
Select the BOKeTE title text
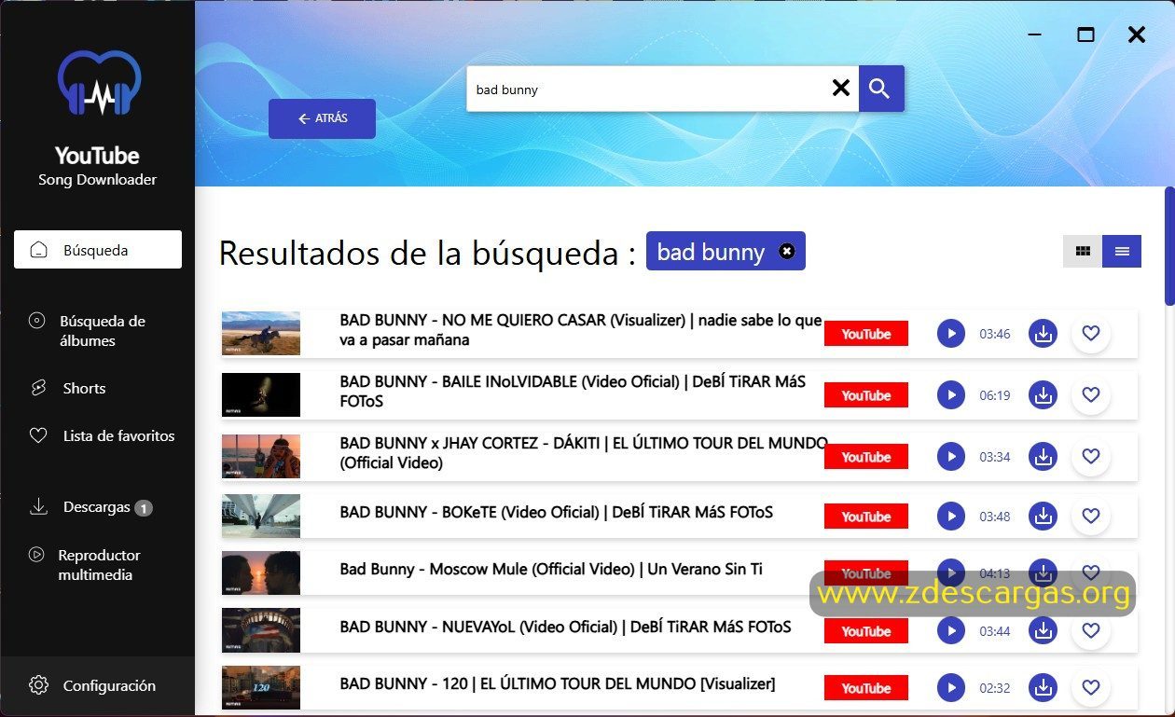557,512
